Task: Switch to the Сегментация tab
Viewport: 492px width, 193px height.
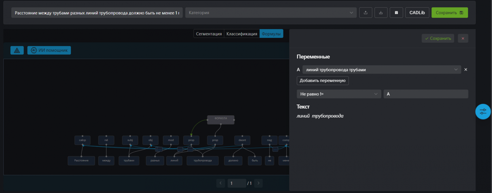Action: 209,34
